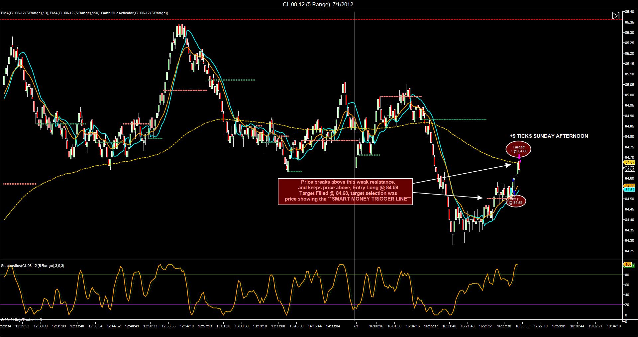Click the 85.40 price axis label

pos(629,12)
